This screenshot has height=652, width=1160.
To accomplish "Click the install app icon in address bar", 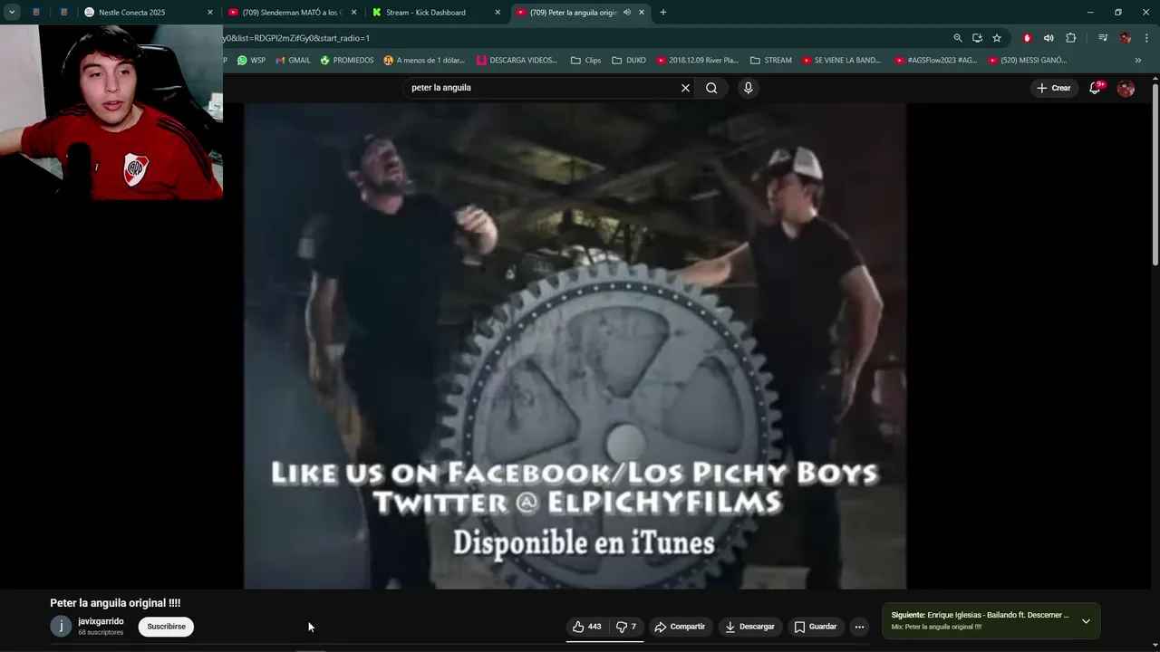I will (x=977, y=38).
